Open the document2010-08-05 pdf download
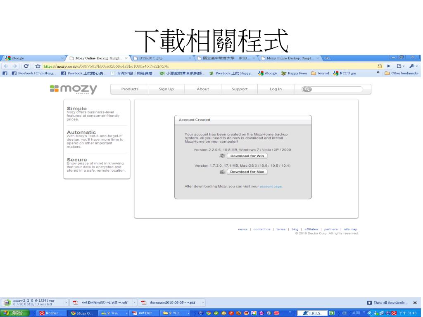423x317 pixels. coord(169,303)
